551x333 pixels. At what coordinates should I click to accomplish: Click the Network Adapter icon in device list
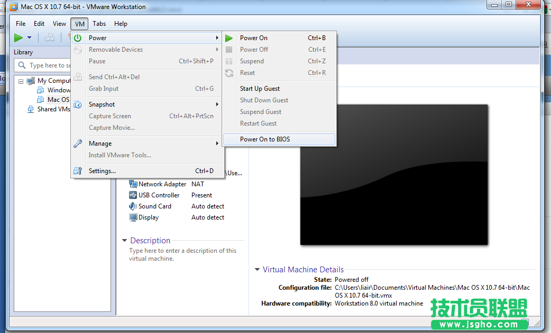click(133, 184)
